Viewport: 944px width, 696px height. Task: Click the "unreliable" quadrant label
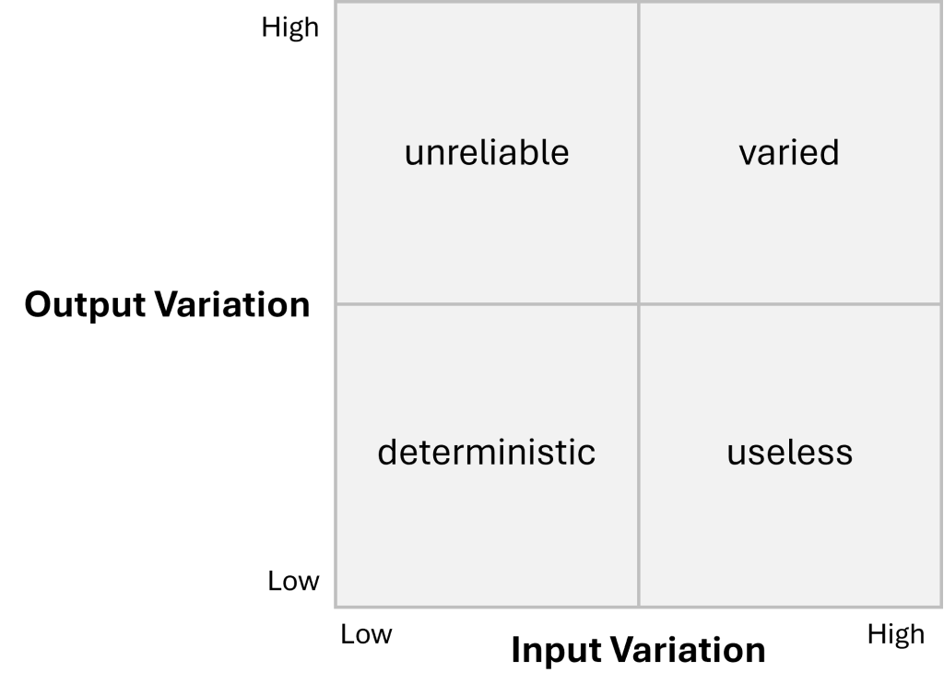pos(487,152)
